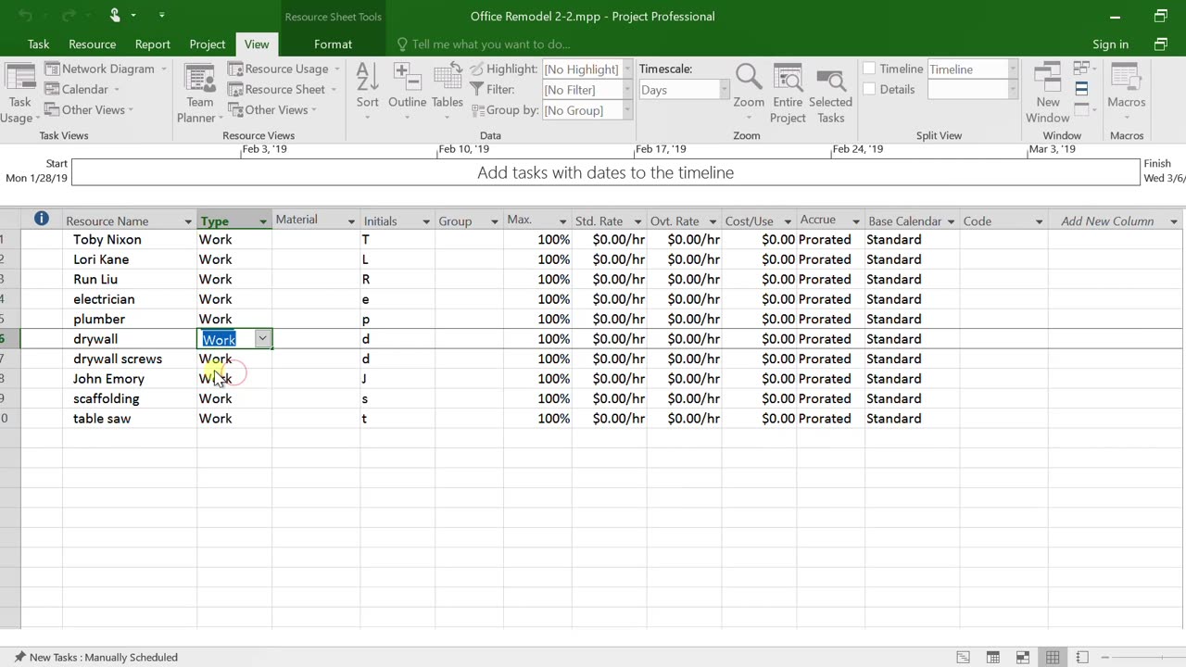Select the table saw resource cell

(130, 419)
